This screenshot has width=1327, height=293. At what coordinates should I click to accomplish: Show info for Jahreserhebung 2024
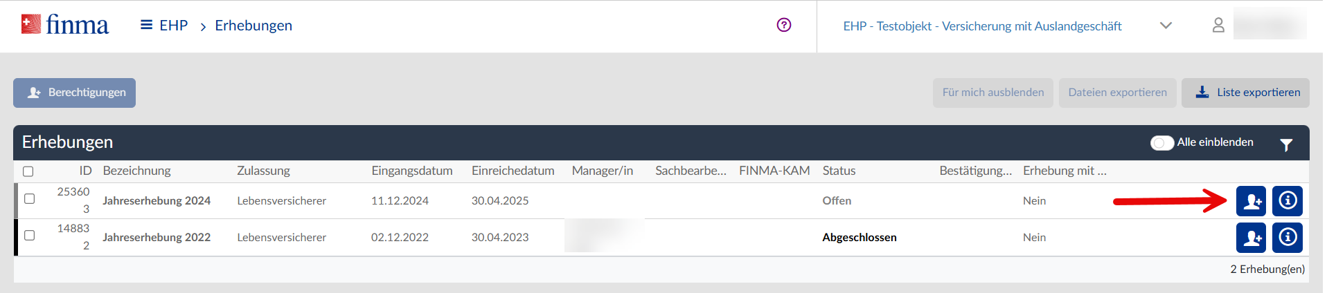point(1288,201)
